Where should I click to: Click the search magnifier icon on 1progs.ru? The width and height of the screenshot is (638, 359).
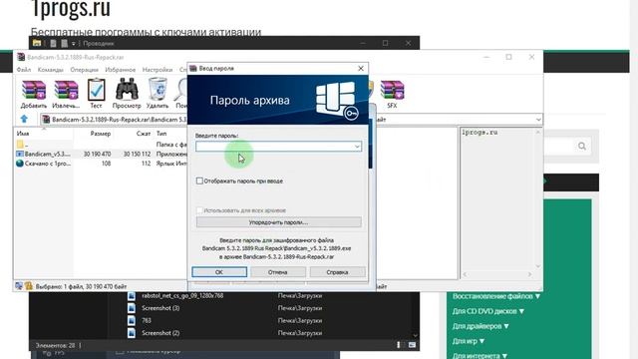pos(582,147)
